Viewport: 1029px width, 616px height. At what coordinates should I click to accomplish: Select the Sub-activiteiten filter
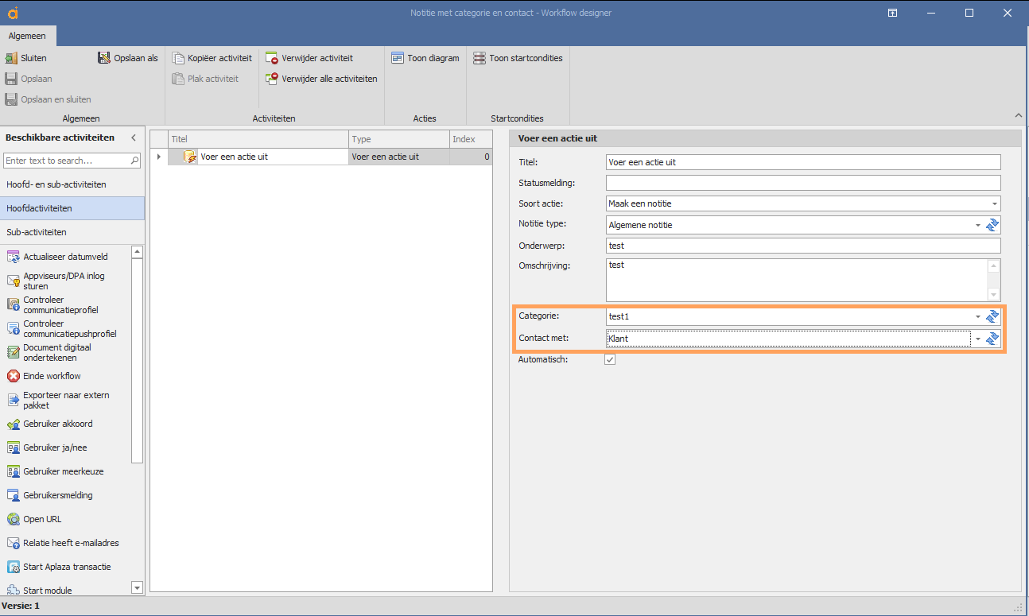pyautogui.click(x=72, y=232)
